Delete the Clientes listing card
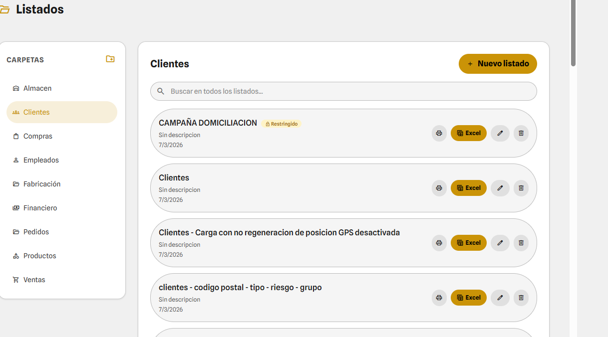 [521, 188]
